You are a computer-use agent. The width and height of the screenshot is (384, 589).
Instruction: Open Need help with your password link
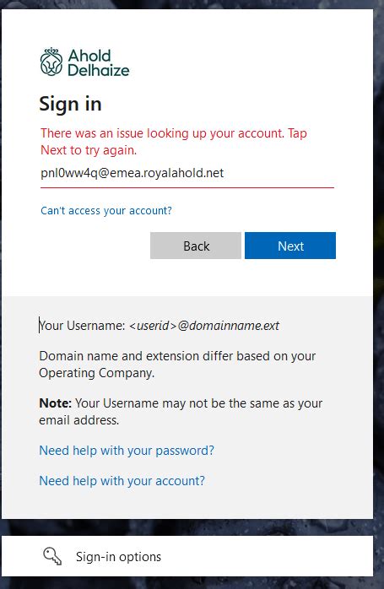pyautogui.click(x=127, y=450)
